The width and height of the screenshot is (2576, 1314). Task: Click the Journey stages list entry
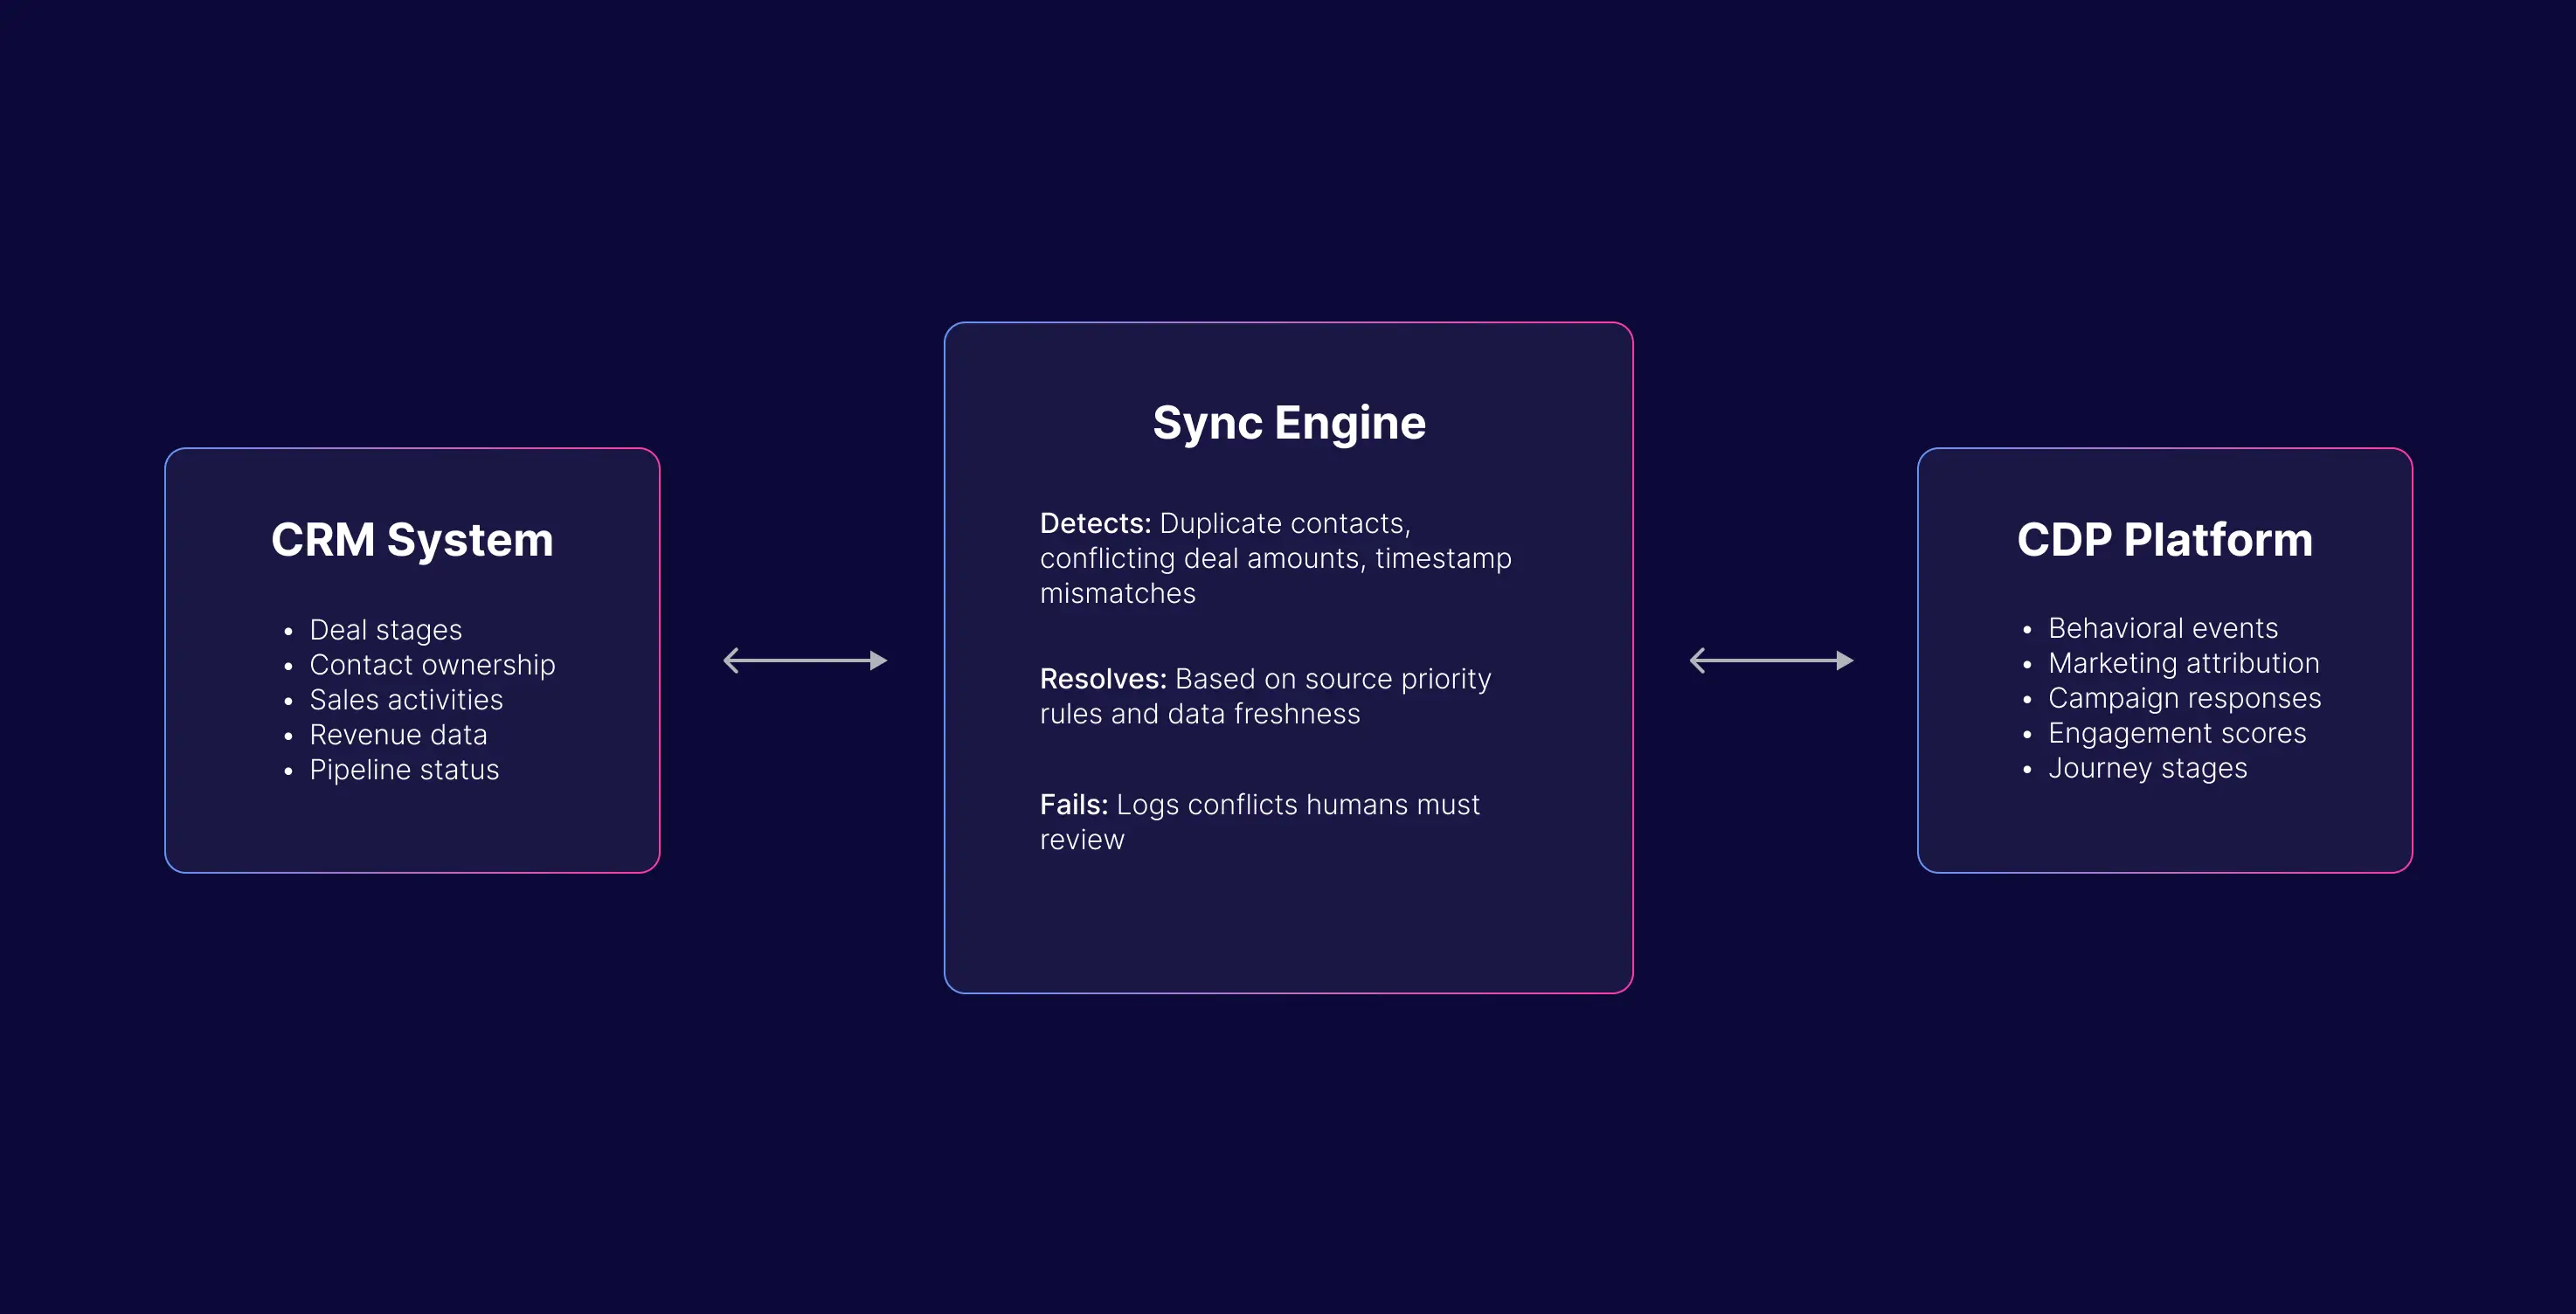[2147, 768]
